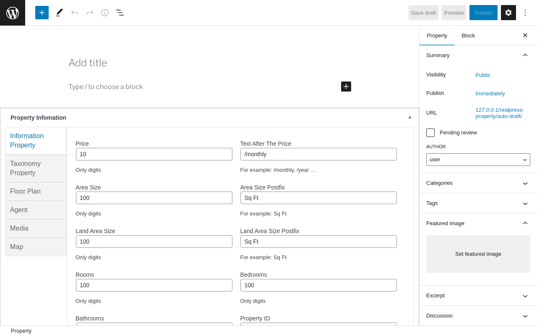Open the Media tab

(36, 228)
